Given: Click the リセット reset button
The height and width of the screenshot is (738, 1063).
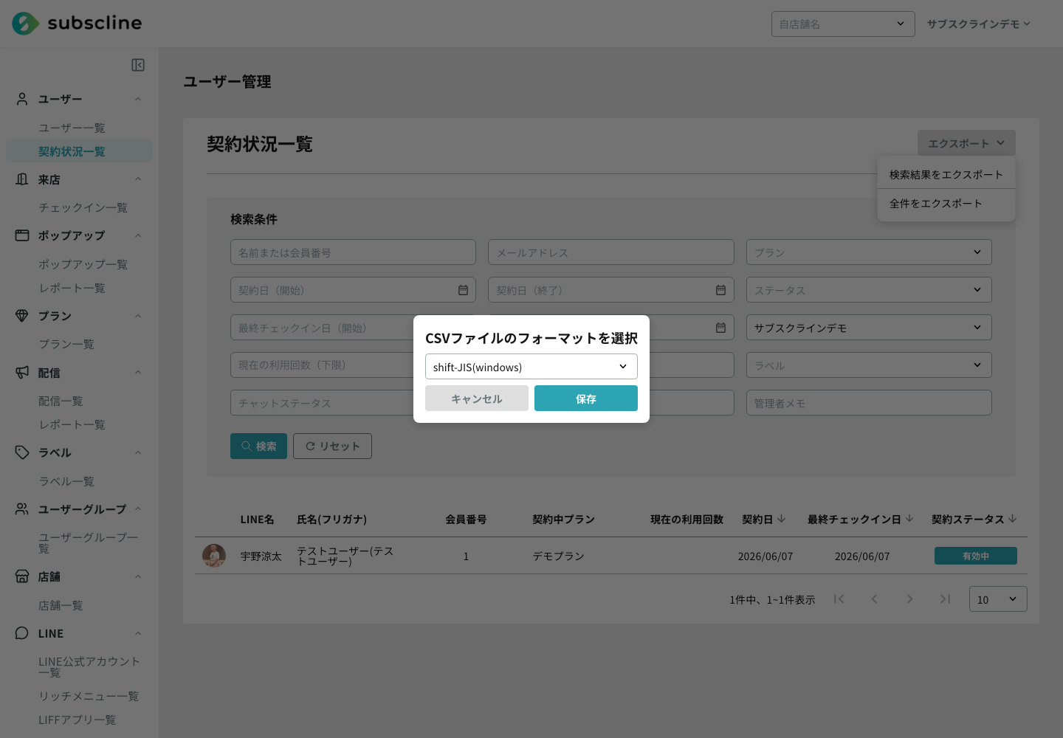Looking at the screenshot, I should [332, 446].
